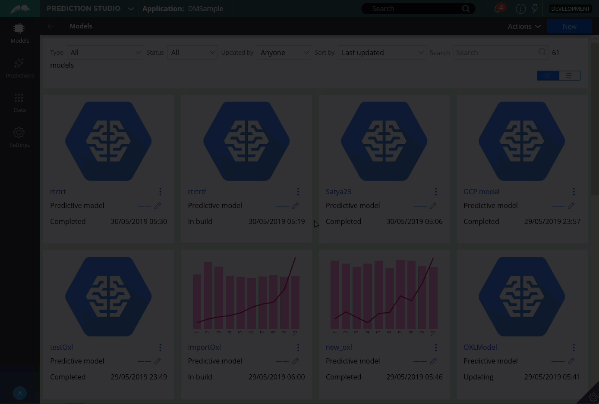Open three-dot menu for OXLModel
This screenshot has width=599, height=404.
pos(574,347)
